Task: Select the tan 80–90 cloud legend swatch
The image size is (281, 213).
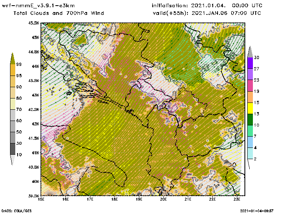Action: pos(12,92)
